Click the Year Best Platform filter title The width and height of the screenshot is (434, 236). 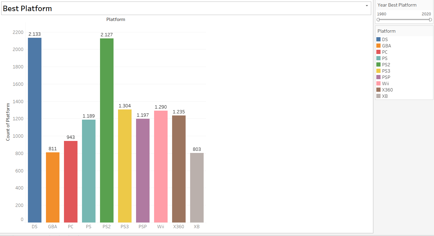[396, 5]
